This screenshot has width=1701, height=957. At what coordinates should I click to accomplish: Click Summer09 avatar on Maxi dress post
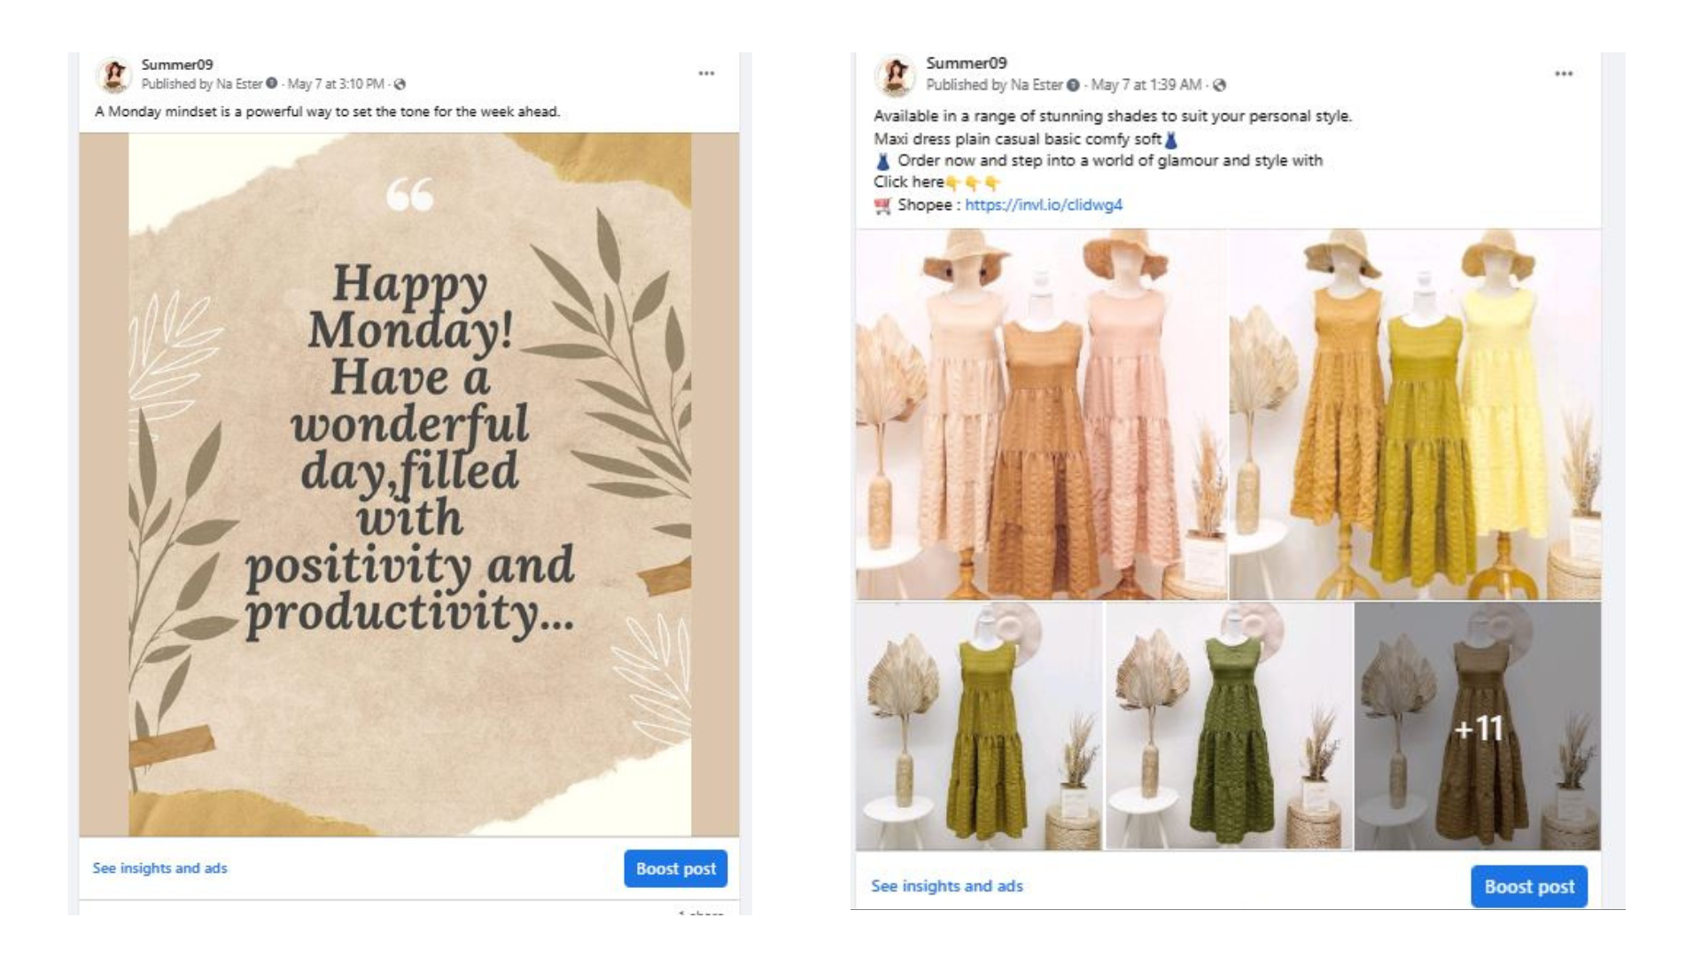[895, 75]
